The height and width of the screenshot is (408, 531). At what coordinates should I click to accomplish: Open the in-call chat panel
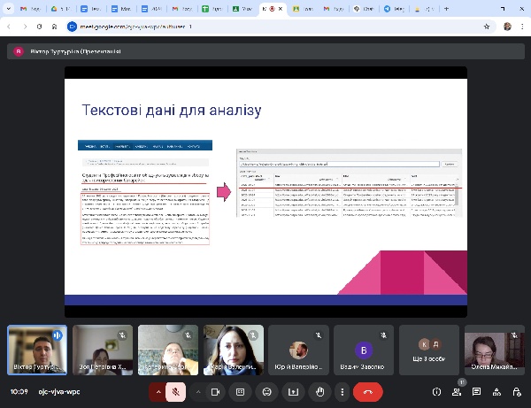click(x=476, y=391)
